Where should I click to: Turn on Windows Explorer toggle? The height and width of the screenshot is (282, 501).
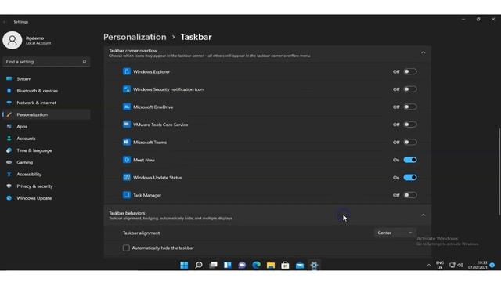(410, 71)
